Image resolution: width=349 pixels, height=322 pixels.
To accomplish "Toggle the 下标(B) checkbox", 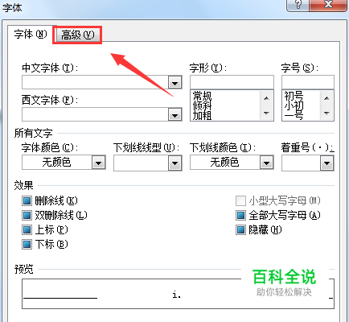I will pos(27,244).
